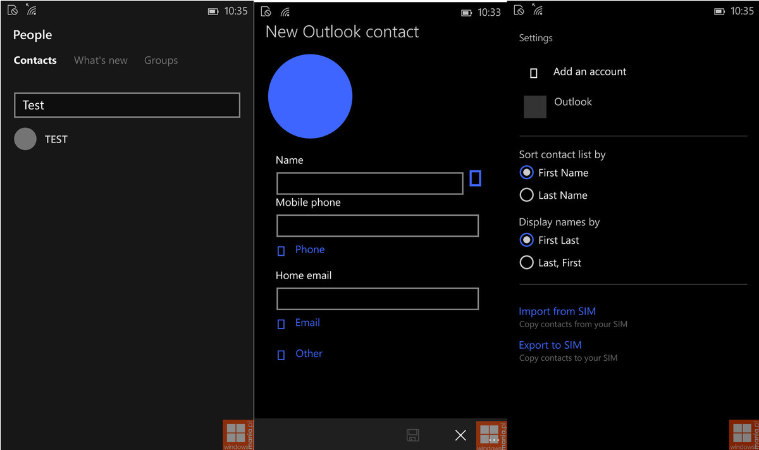759x450 pixels.
Task: Select the First Last display option
Action: coord(526,241)
